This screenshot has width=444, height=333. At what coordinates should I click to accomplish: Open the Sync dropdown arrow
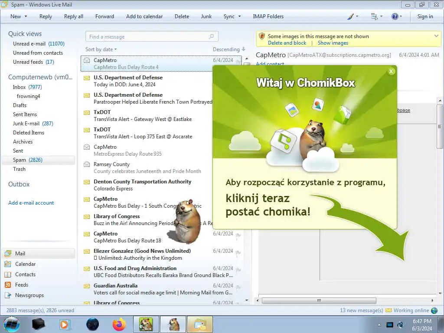click(x=239, y=16)
